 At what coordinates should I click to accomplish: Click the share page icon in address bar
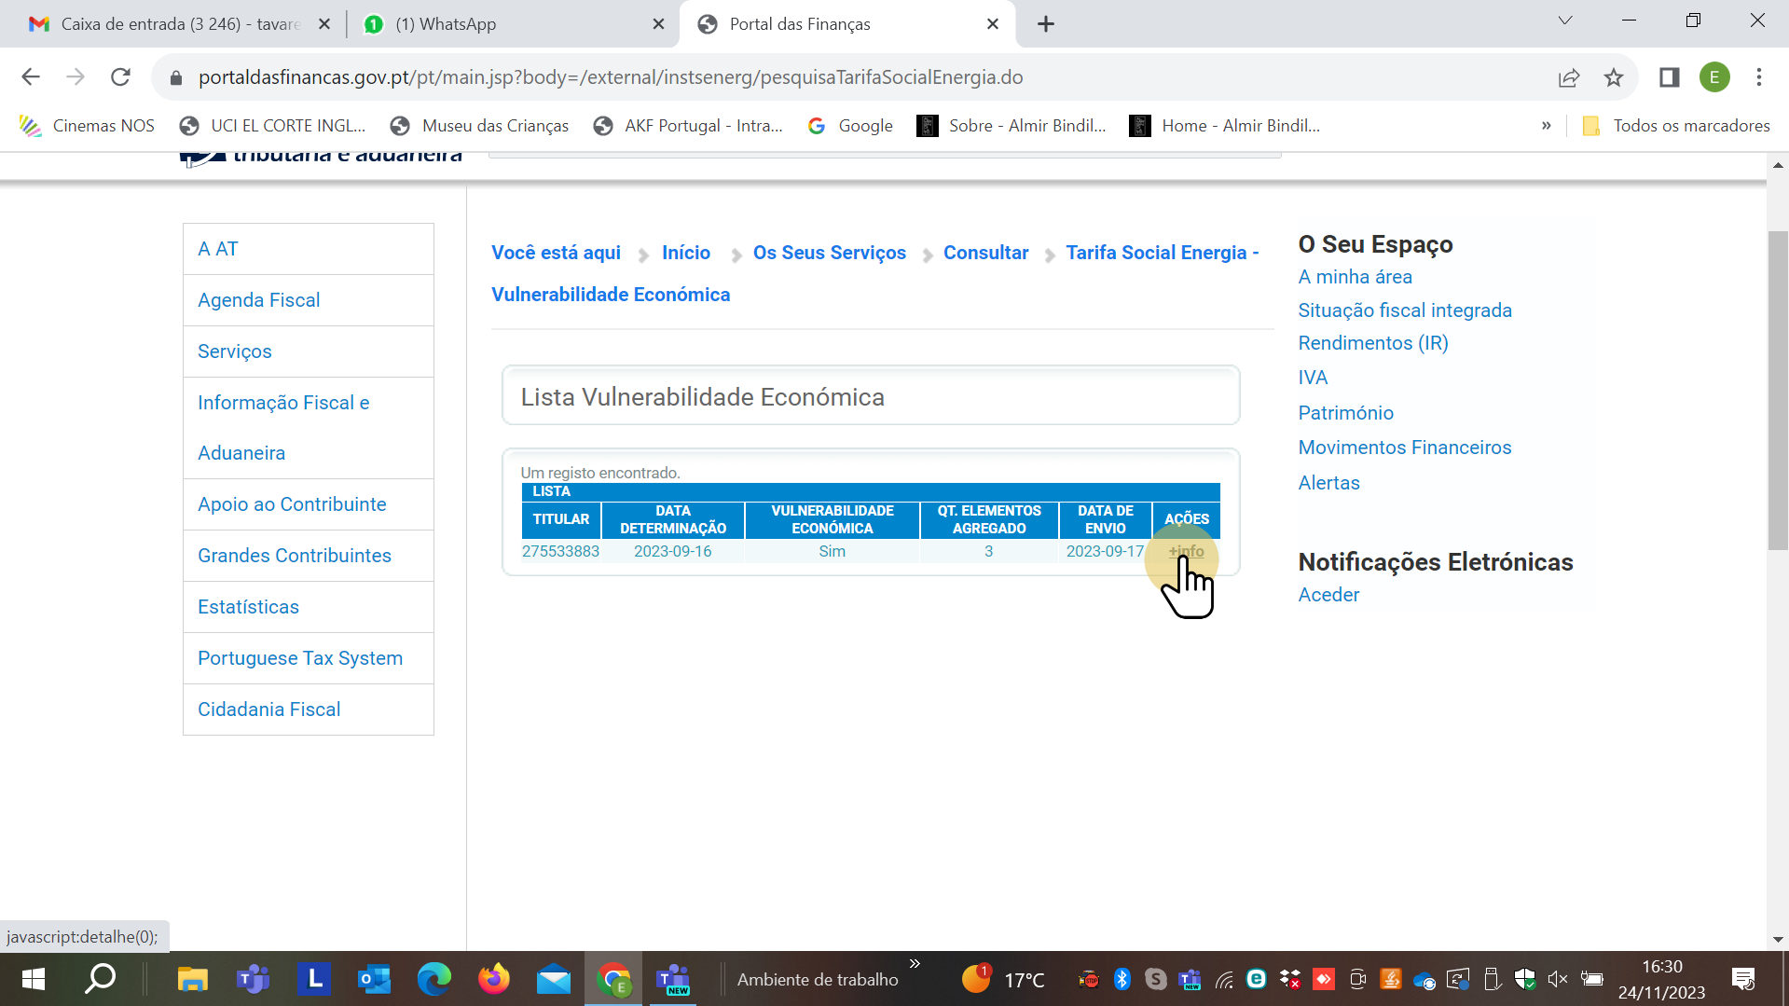point(1569,77)
